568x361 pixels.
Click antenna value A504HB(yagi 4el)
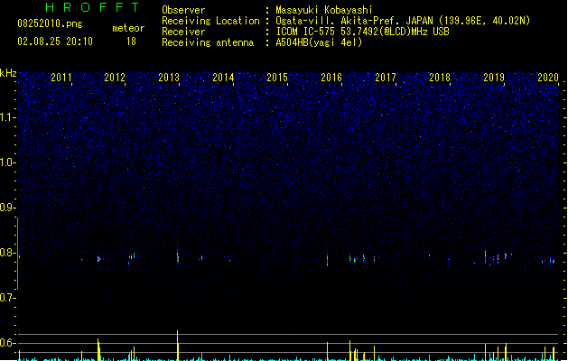click(x=319, y=42)
